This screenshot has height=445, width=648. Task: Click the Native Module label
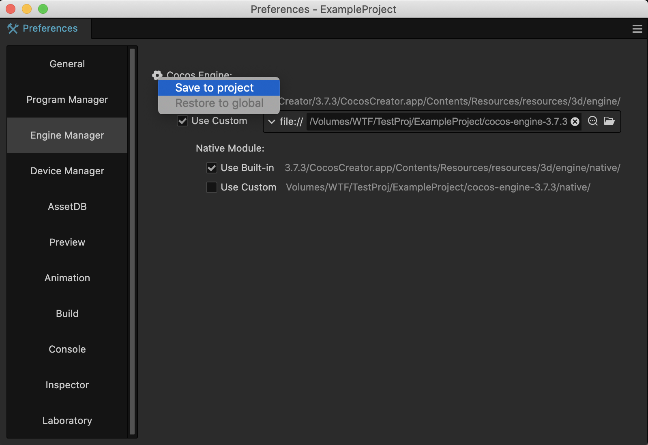coord(230,148)
